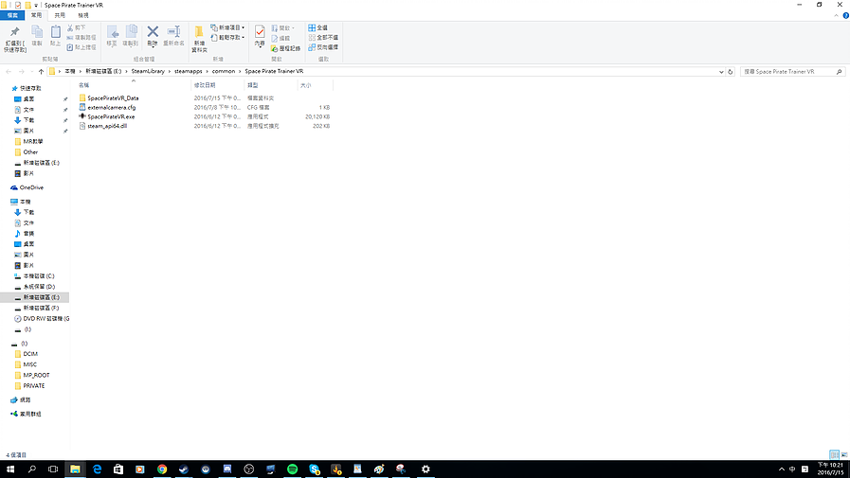Click SteamLibrary in the address breadcrumb
850x478 pixels.
148,71
